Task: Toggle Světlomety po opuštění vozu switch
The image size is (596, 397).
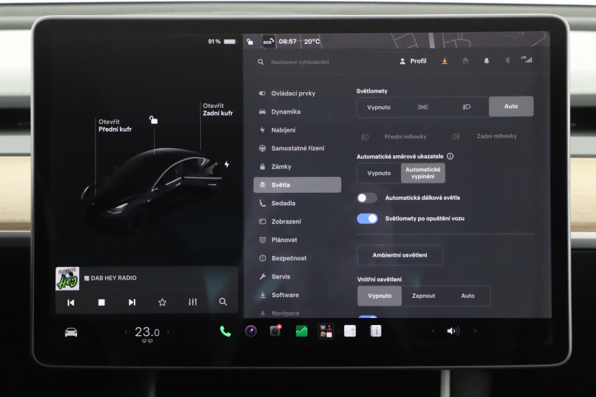Action: click(x=367, y=219)
